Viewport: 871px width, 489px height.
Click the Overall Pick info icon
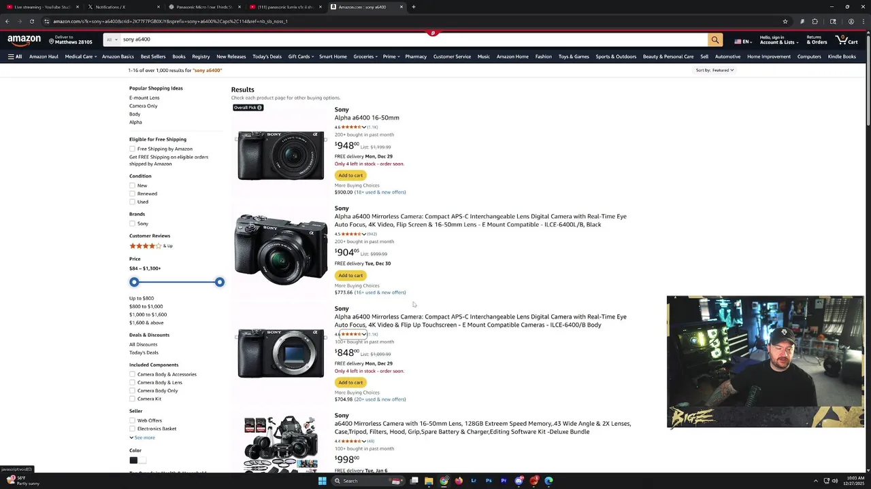pyautogui.click(x=259, y=107)
